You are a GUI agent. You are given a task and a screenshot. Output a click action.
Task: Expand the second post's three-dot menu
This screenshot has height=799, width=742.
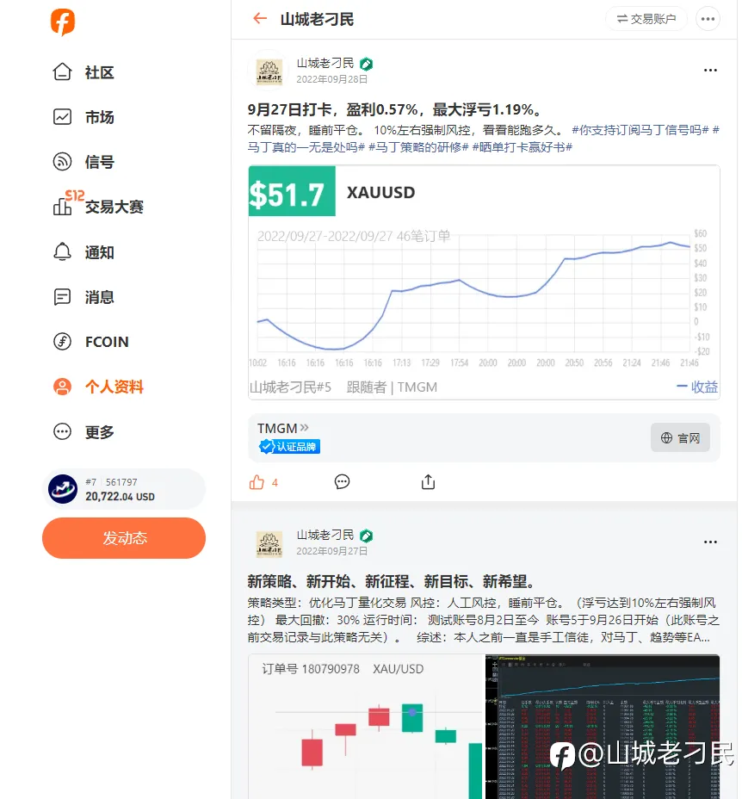tap(710, 542)
